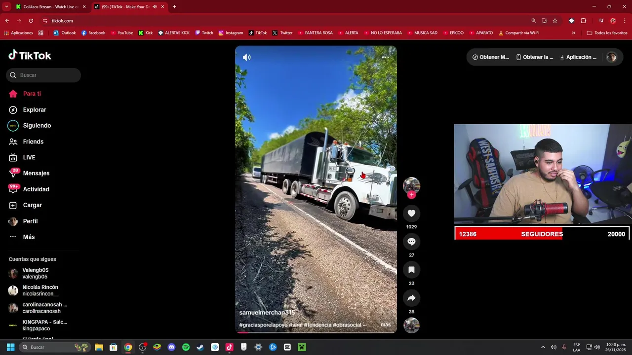The height and width of the screenshot is (355, 632).
Task: Open the Aplicaciones bookmark
Action: click(x=18, y=33)
